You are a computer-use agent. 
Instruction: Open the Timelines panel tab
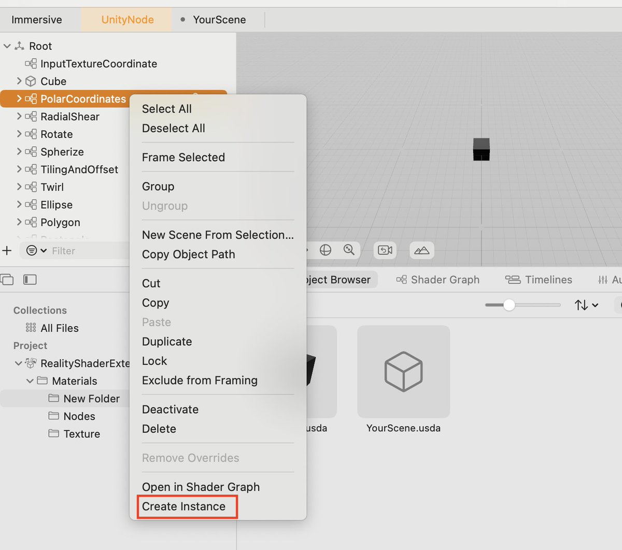(x=539, y=280)
